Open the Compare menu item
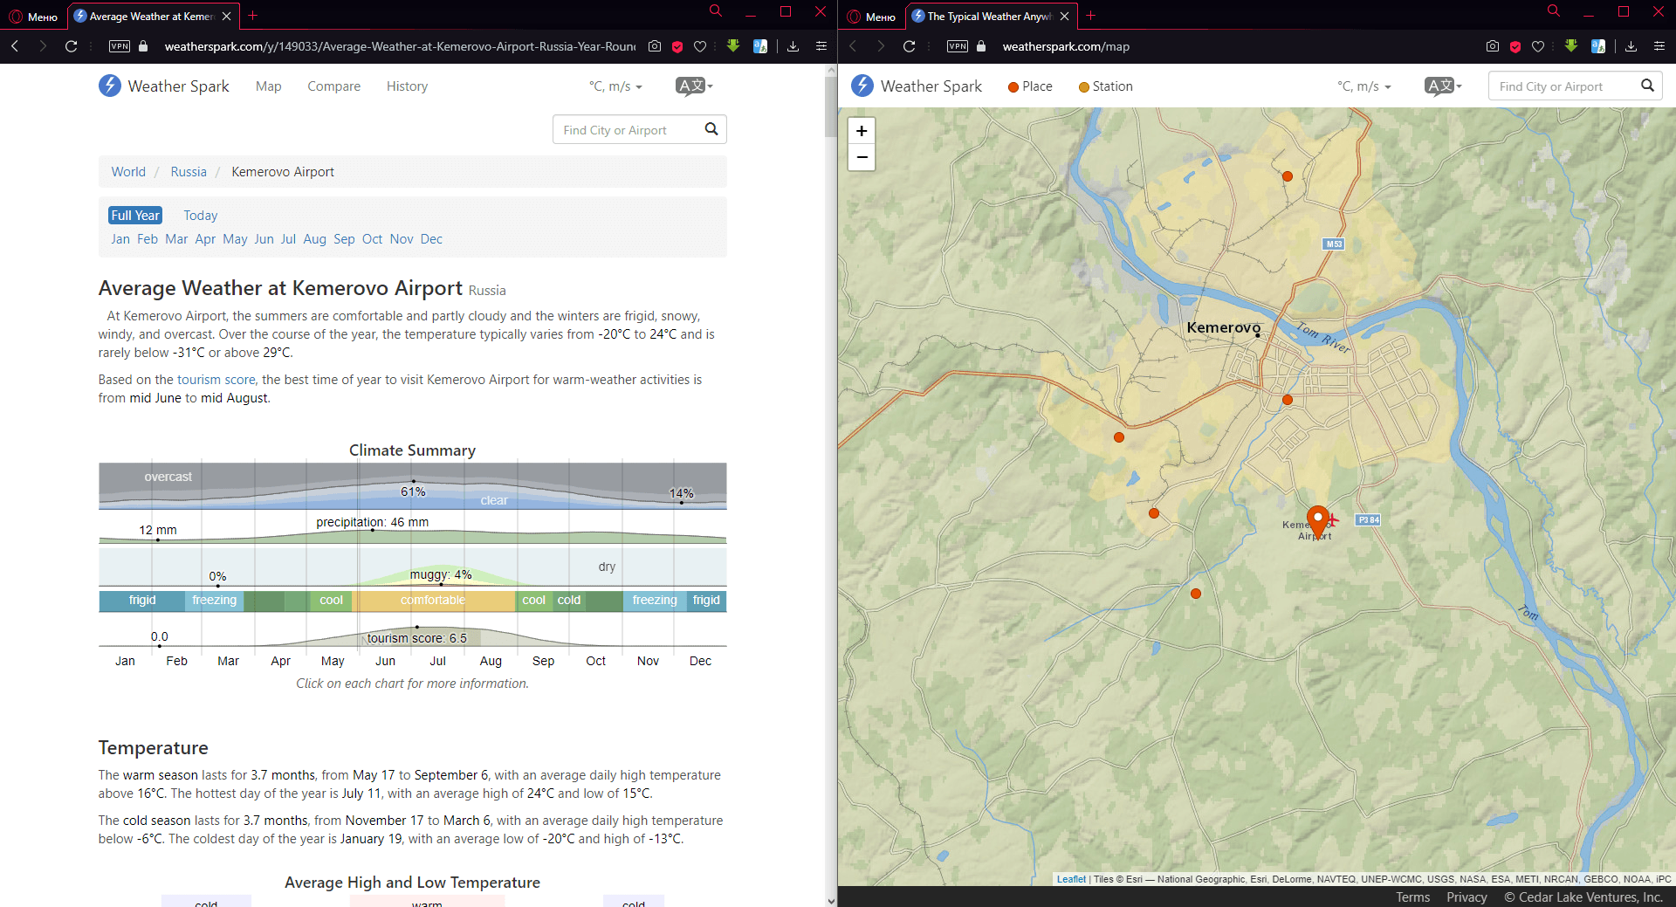Viewport: 1676px width, 907px height. pos(333,86)
